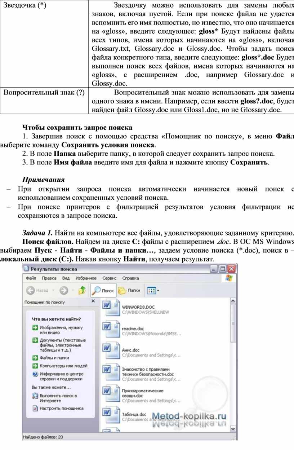Open the Справка menu
Viewport: 294px width, 450px height.
point(131,278)
